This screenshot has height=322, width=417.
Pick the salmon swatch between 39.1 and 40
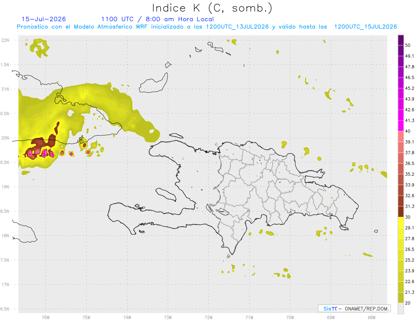401,137
